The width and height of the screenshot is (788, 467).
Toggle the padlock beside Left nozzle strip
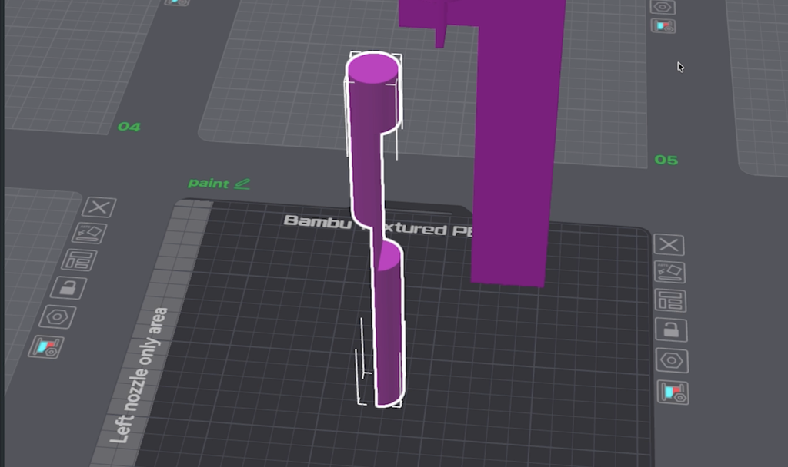[68, 288]
